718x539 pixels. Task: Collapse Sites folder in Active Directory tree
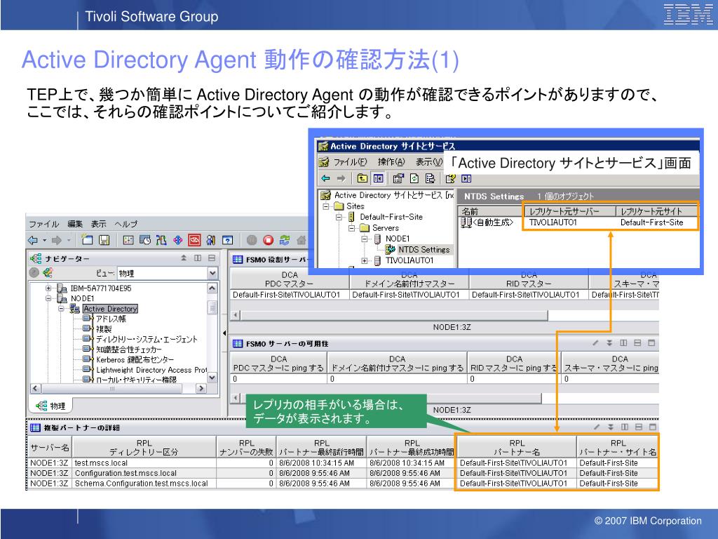[326, 206]
